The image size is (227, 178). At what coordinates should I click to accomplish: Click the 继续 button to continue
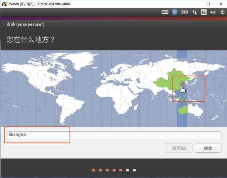pos(208,148)
